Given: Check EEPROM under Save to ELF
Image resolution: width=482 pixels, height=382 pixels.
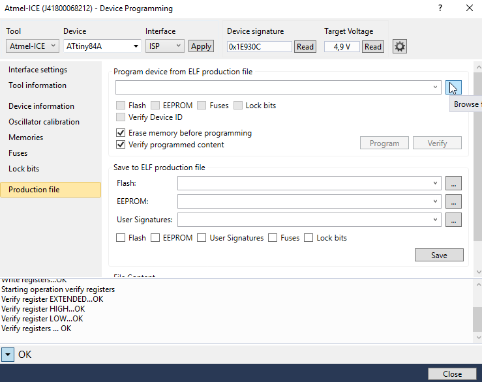Looking at the screenshot, I should coord(155,238).
